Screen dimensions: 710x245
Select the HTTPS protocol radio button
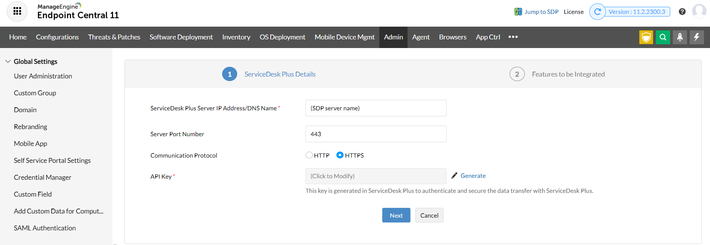pos(340,155)
